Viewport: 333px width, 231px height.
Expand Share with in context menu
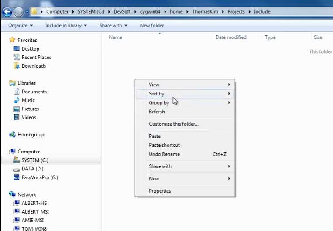click(x=185, y=166)
